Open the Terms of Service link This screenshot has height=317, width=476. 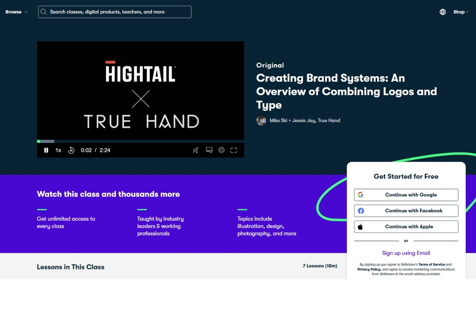click(x=432, y=264)
